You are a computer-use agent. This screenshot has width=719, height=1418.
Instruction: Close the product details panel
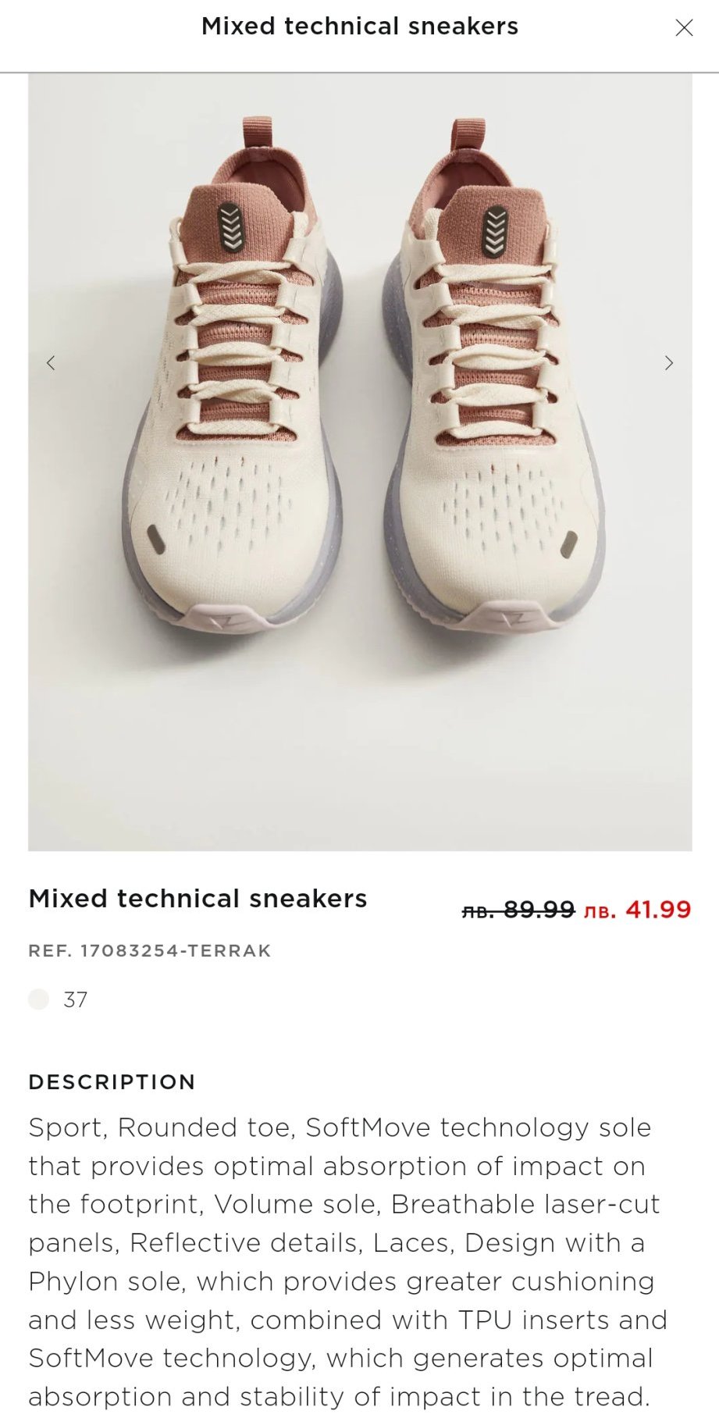[684, 28]
